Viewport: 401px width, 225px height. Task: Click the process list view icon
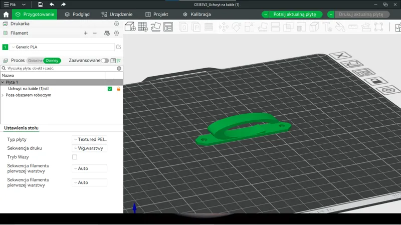pos(113,61)
